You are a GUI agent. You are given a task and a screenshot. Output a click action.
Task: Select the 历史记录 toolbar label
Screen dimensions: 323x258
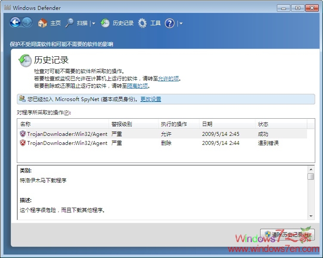point(123,23)
